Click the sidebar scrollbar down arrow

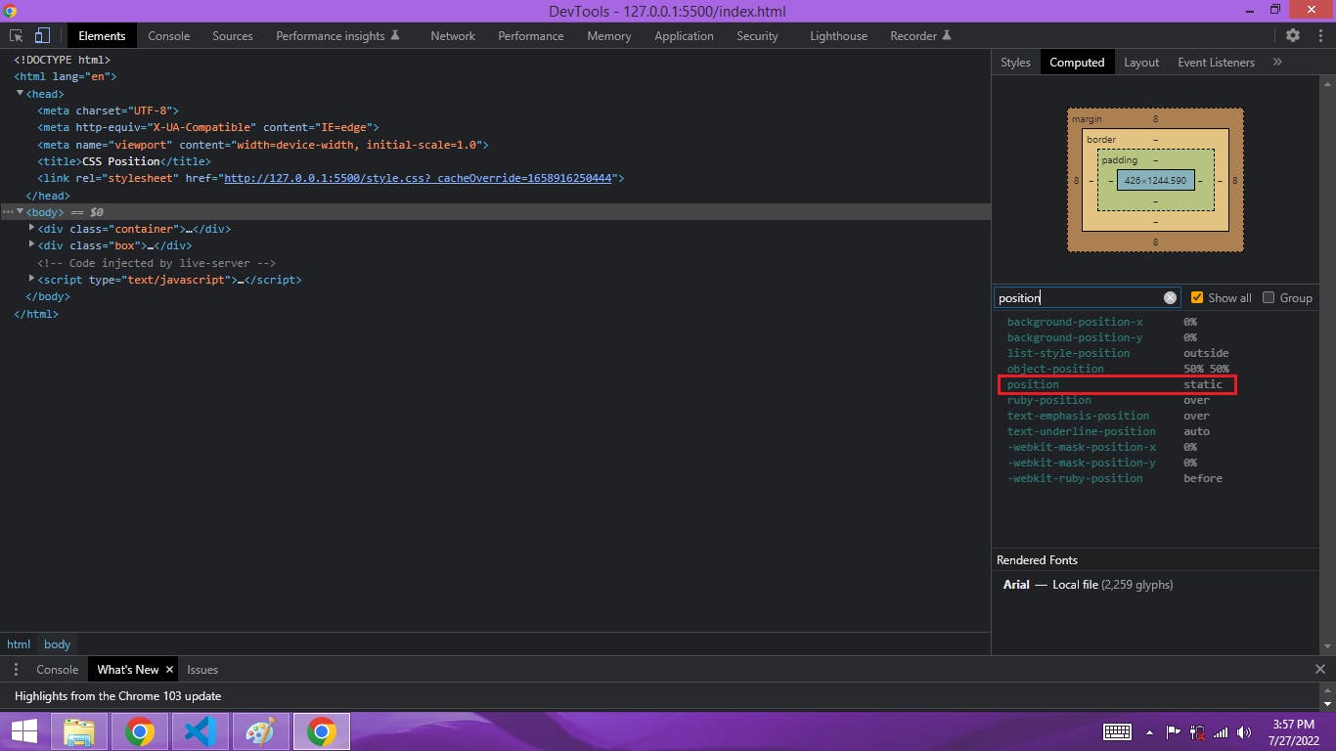click(x=1327, y=647)
